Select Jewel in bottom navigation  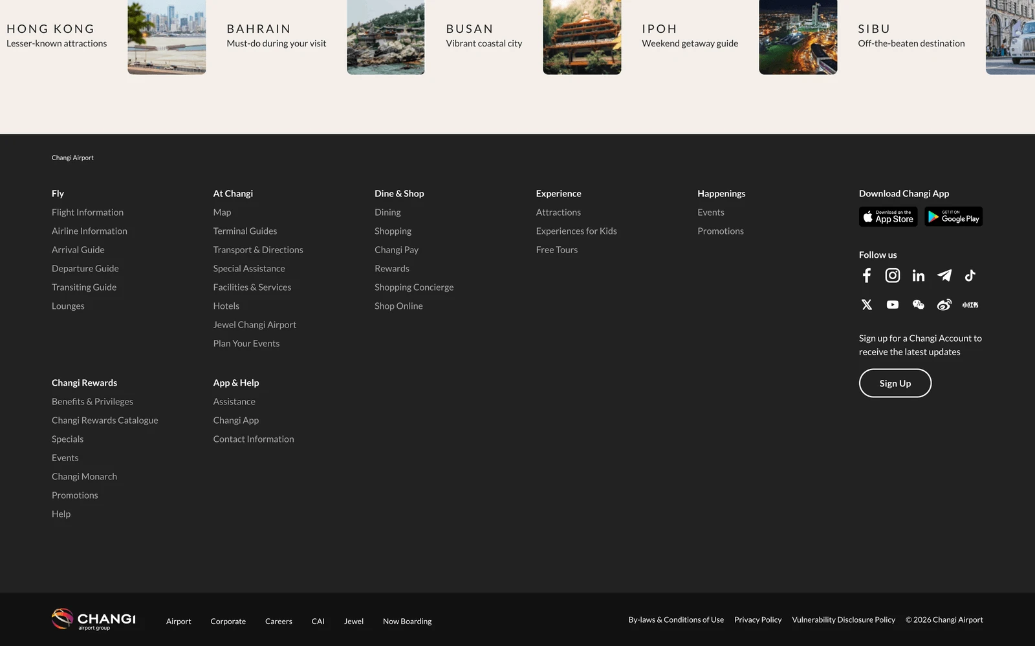(x=354, y=621)
